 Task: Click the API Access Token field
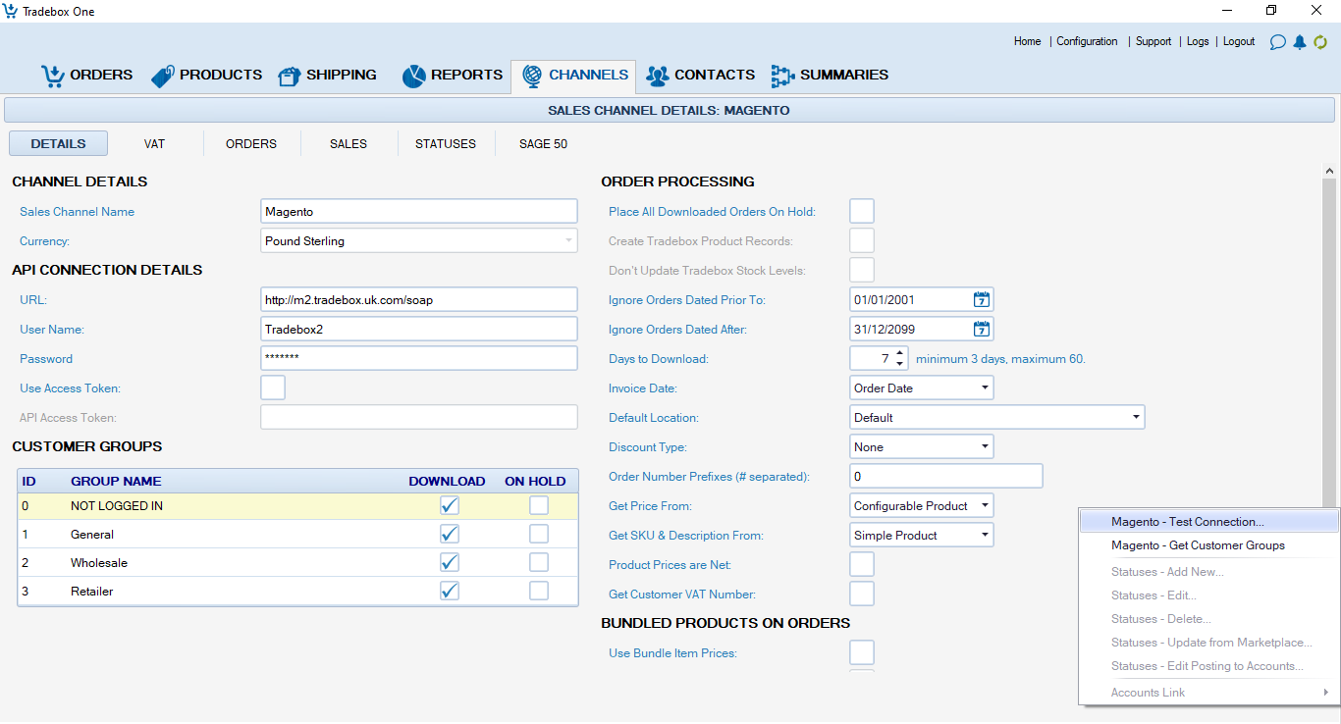pyautogui.click(x=419, y=417)
